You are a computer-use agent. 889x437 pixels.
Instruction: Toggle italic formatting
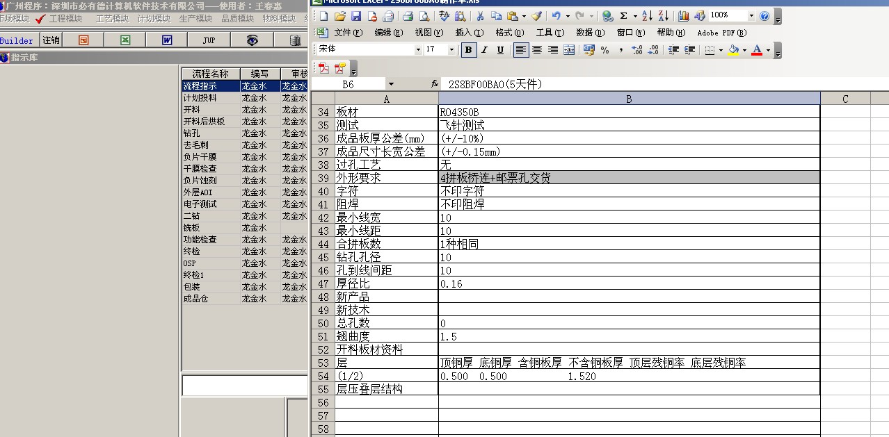pos(485,49)
